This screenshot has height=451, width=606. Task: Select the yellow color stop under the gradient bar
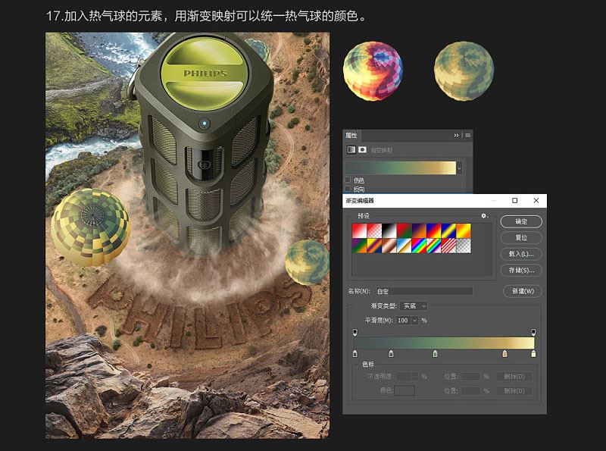[504, 353]
